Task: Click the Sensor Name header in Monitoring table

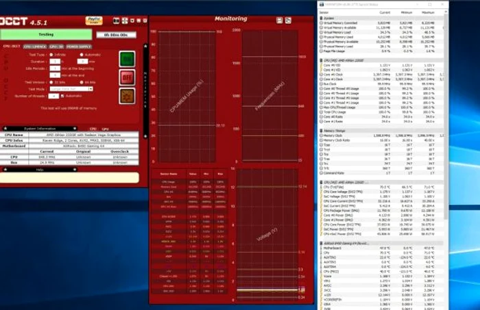Action: (x=169, y=174)
